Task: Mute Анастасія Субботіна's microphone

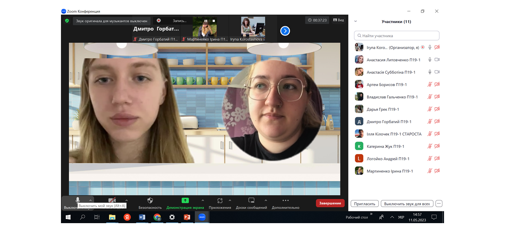Action: click(430, 72)
